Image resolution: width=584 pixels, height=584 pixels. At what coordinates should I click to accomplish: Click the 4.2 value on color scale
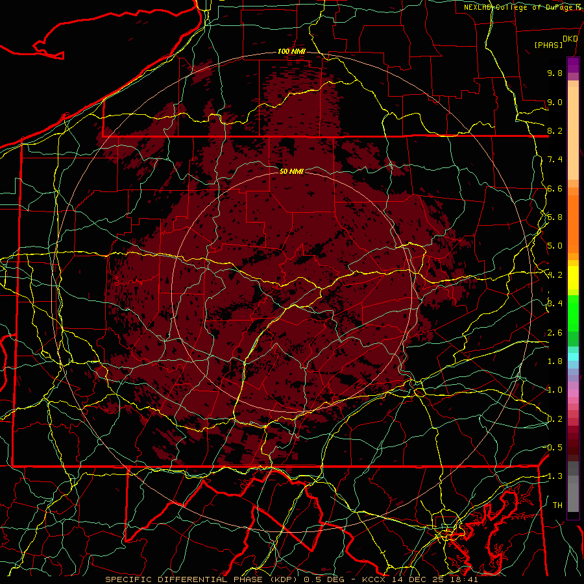point(555,275)
